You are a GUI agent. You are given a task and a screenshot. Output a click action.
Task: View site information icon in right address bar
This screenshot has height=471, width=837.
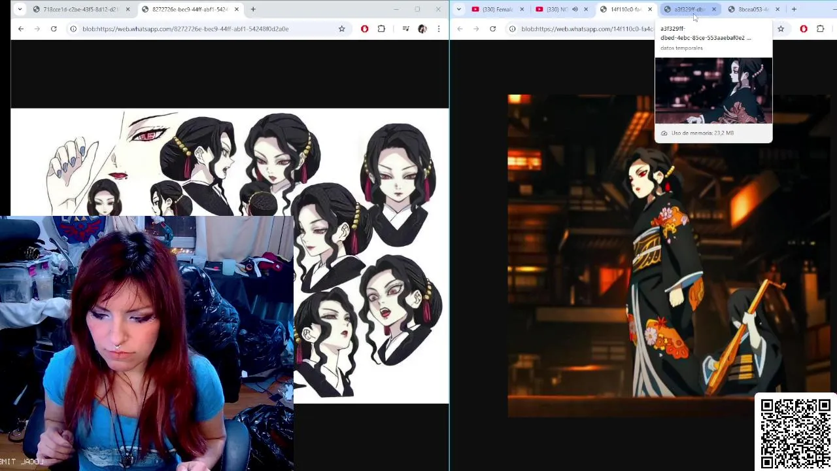tap(512, 29)
